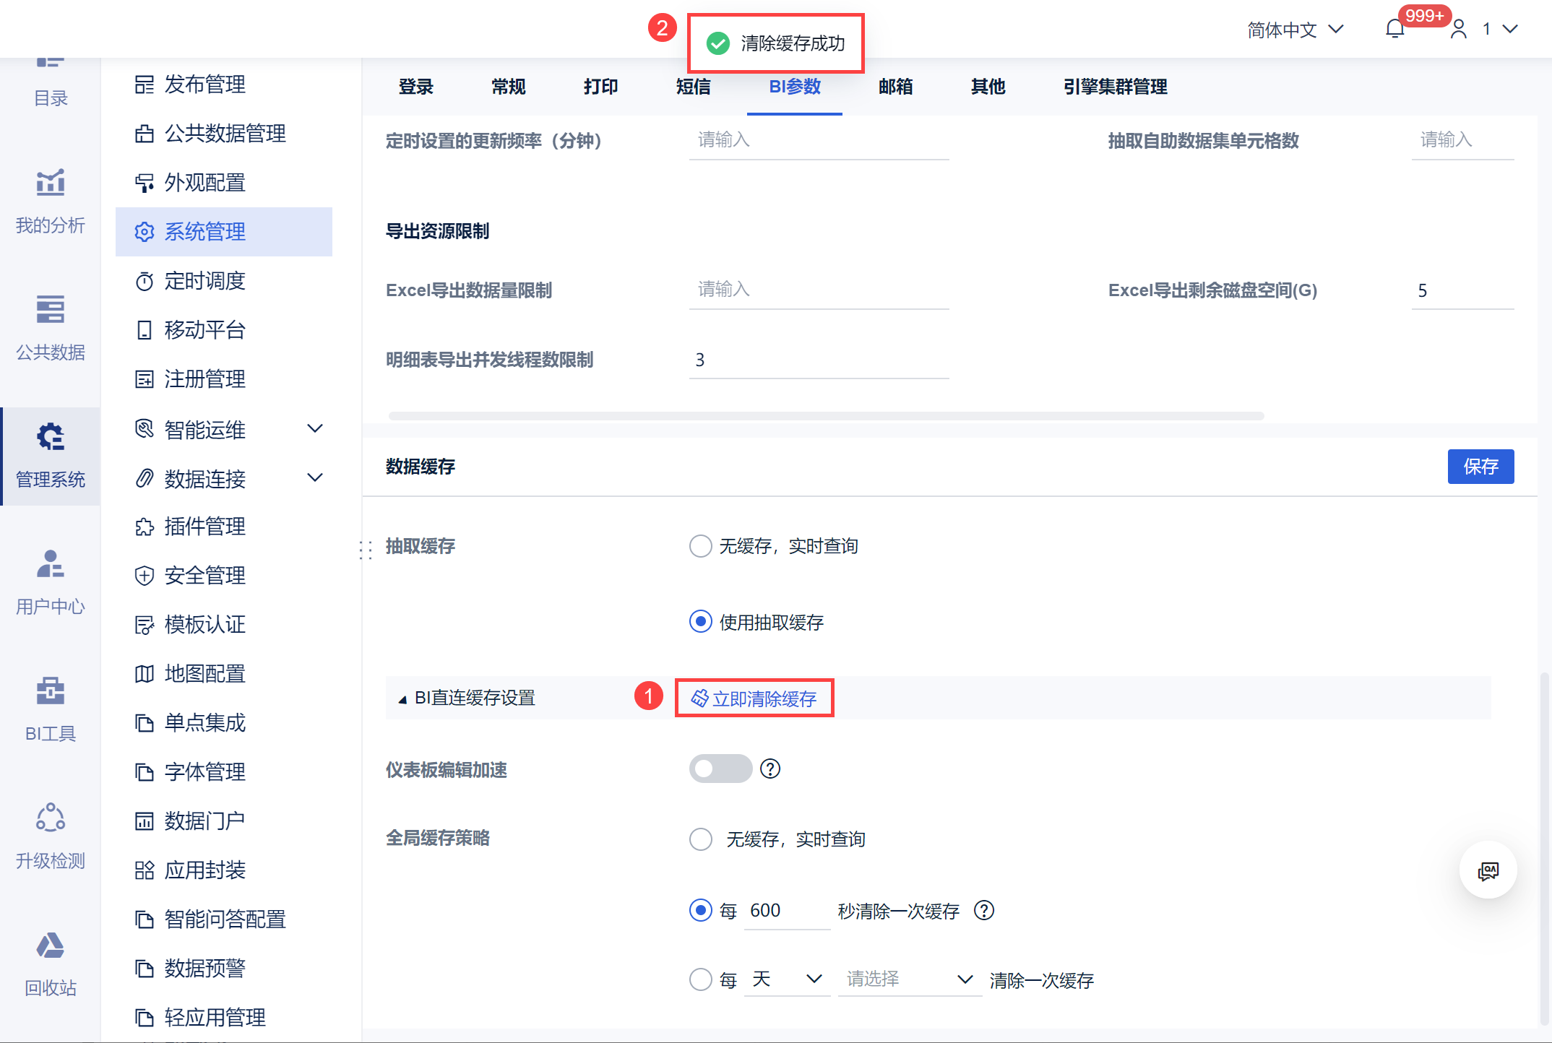The width and height of the screenshot is (1552, 1043).
Task: Click the 保存 button for 数据缓存
Action: click(1480, 467)
